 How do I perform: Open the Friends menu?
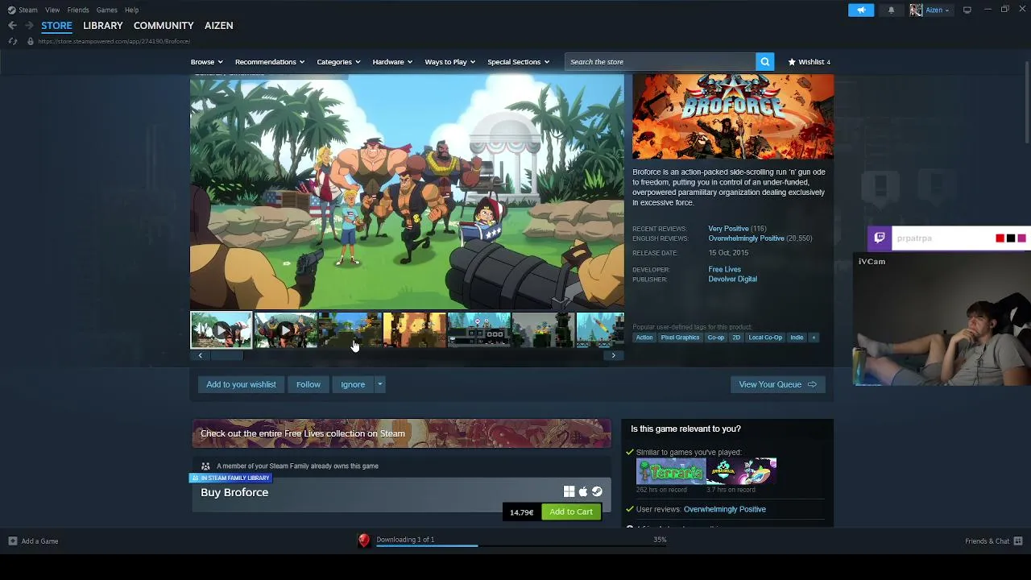pos(78,10)
